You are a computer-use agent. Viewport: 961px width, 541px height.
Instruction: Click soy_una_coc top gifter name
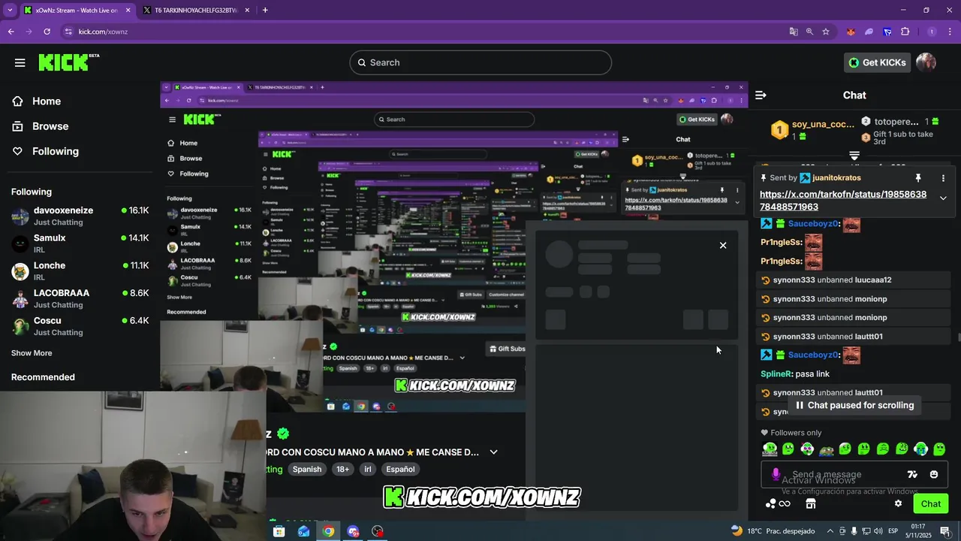(823, 124)
